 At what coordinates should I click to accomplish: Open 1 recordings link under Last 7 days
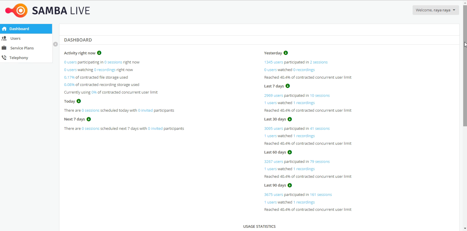pyautogui.click(x=304, y=103)
